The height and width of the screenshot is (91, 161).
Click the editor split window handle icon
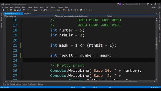tap(156, 18)
